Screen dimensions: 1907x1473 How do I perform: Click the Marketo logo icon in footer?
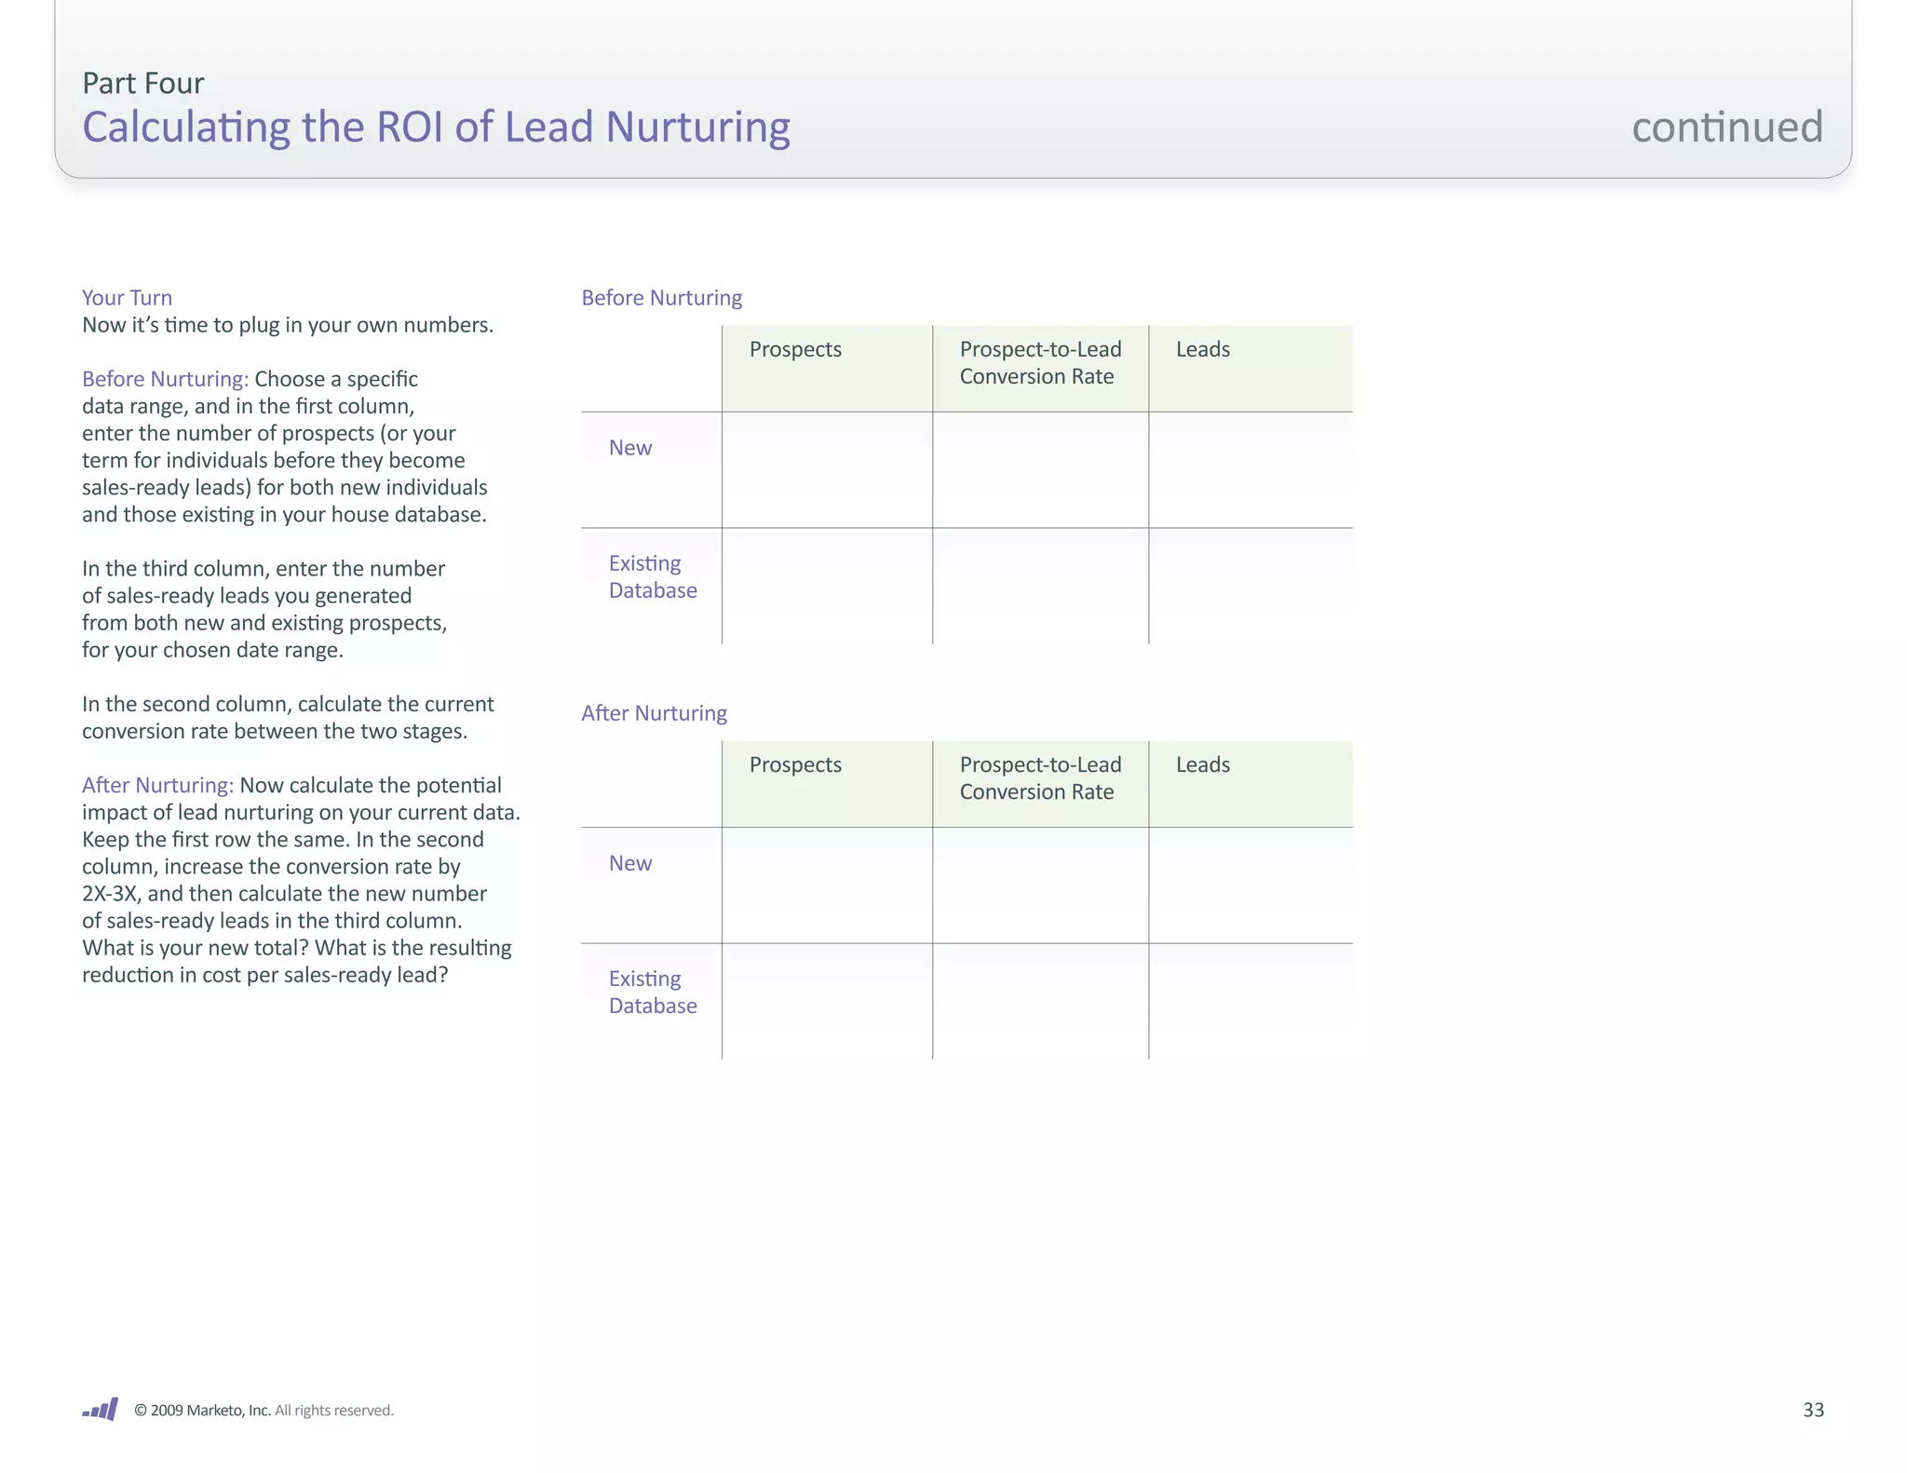(100, 1409)
